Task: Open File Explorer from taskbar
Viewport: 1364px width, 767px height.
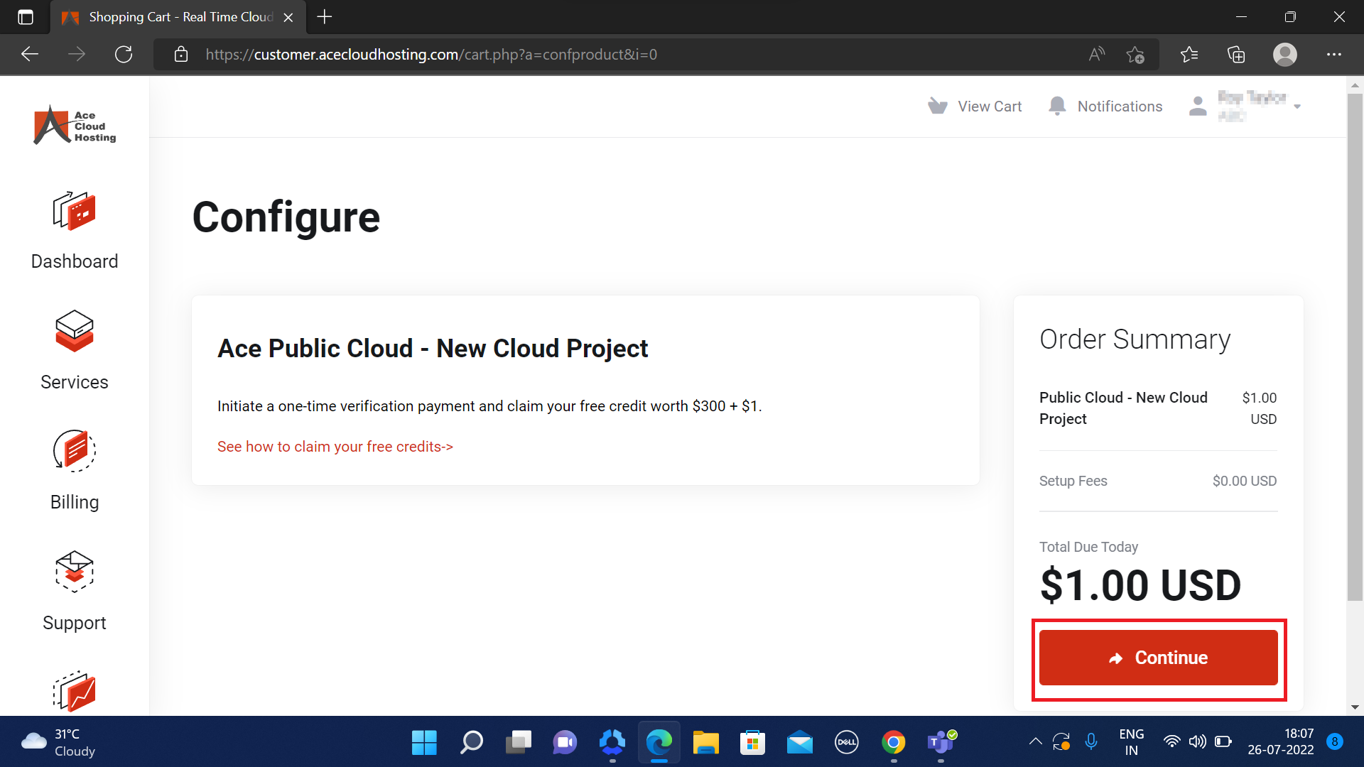Action: pyautogui.click(x=705, y=743)
